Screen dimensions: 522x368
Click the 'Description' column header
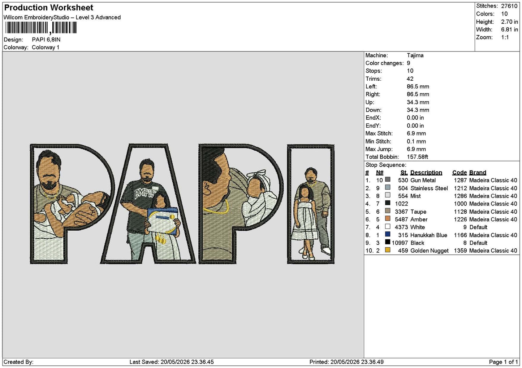(x=426, y=172)
